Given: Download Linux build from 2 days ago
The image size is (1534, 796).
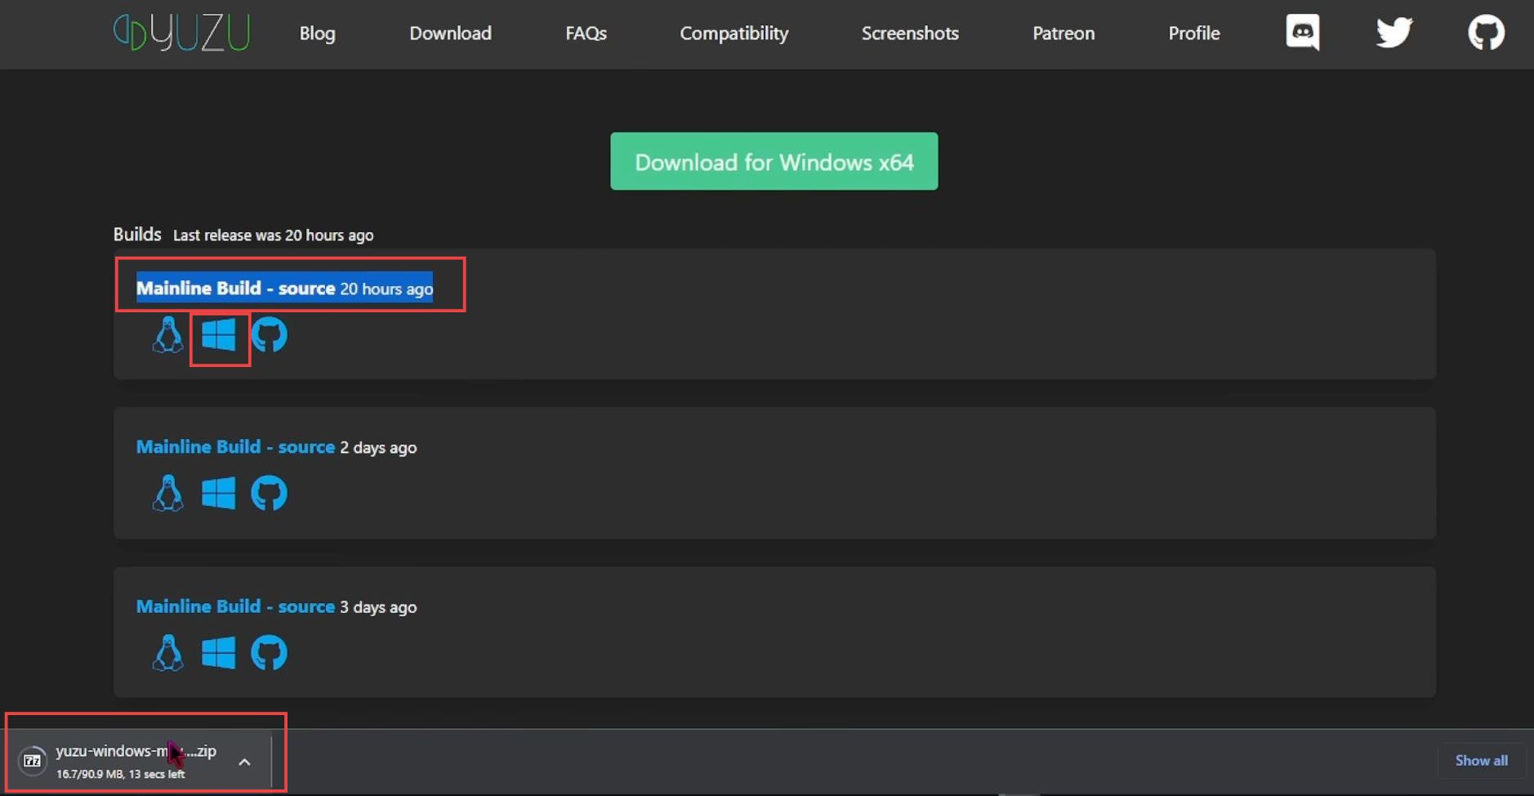Looking at the screenshot, I should (168, 494).
